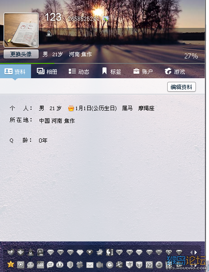Click the QT voice bubble icon
This screenshot has width=209, height=272.
(x=50, y=265)
